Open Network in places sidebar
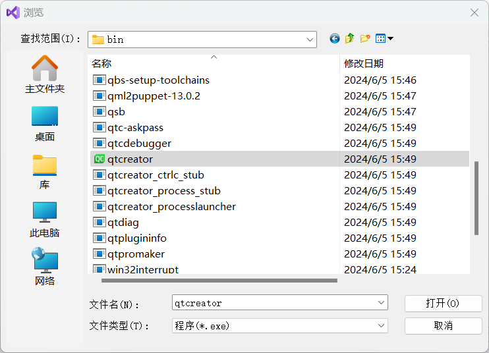Viewport: 489px width, 353px height. (45, 267)
